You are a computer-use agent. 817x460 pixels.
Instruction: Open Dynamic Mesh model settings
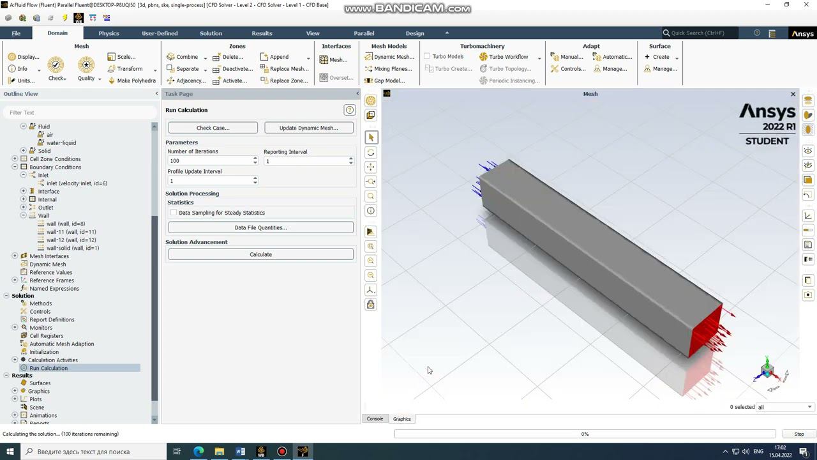click(x=389, y=57)
